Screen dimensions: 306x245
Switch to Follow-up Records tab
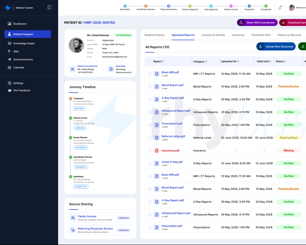coord(289,35)
